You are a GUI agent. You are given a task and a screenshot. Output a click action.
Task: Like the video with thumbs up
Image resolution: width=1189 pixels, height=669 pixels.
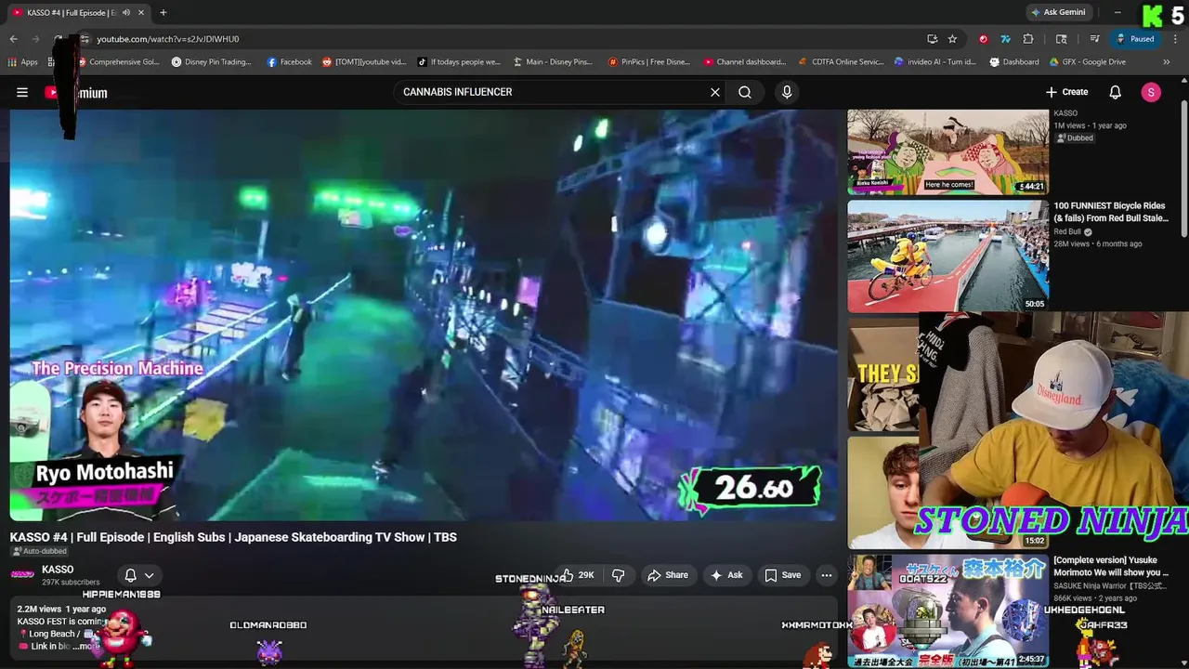point(577,575)
